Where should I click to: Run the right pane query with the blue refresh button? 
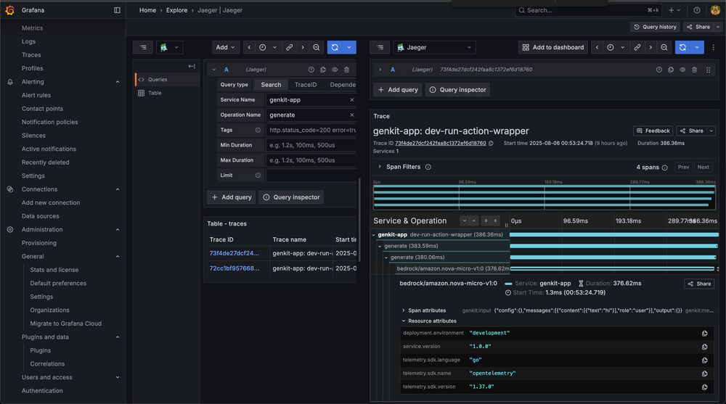(x=682, y=47)
